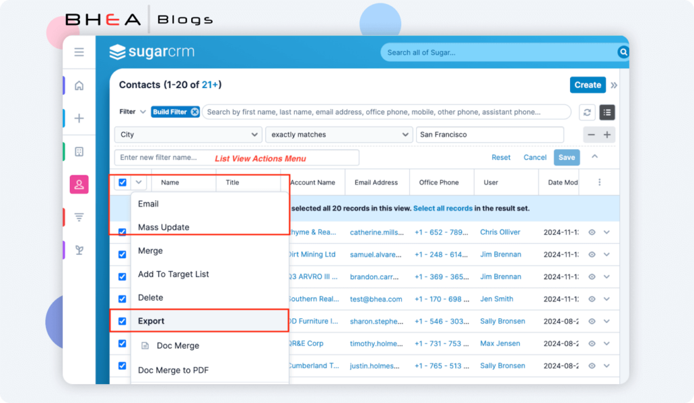This screenshot has height=403, width=694.
Task: Open the Filter dropdown
Action: click(x=132, y=112)
